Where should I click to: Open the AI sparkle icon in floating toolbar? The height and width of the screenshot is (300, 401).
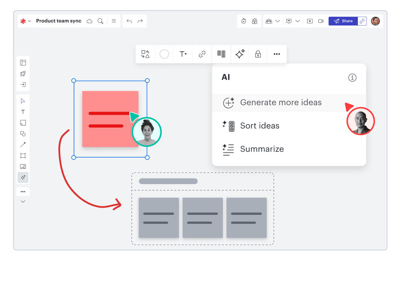tap(240, 54)
